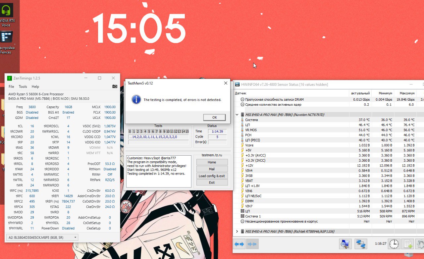
Task: Click OK in the TestMem5 completion dialog
Action: click(214, 117)
